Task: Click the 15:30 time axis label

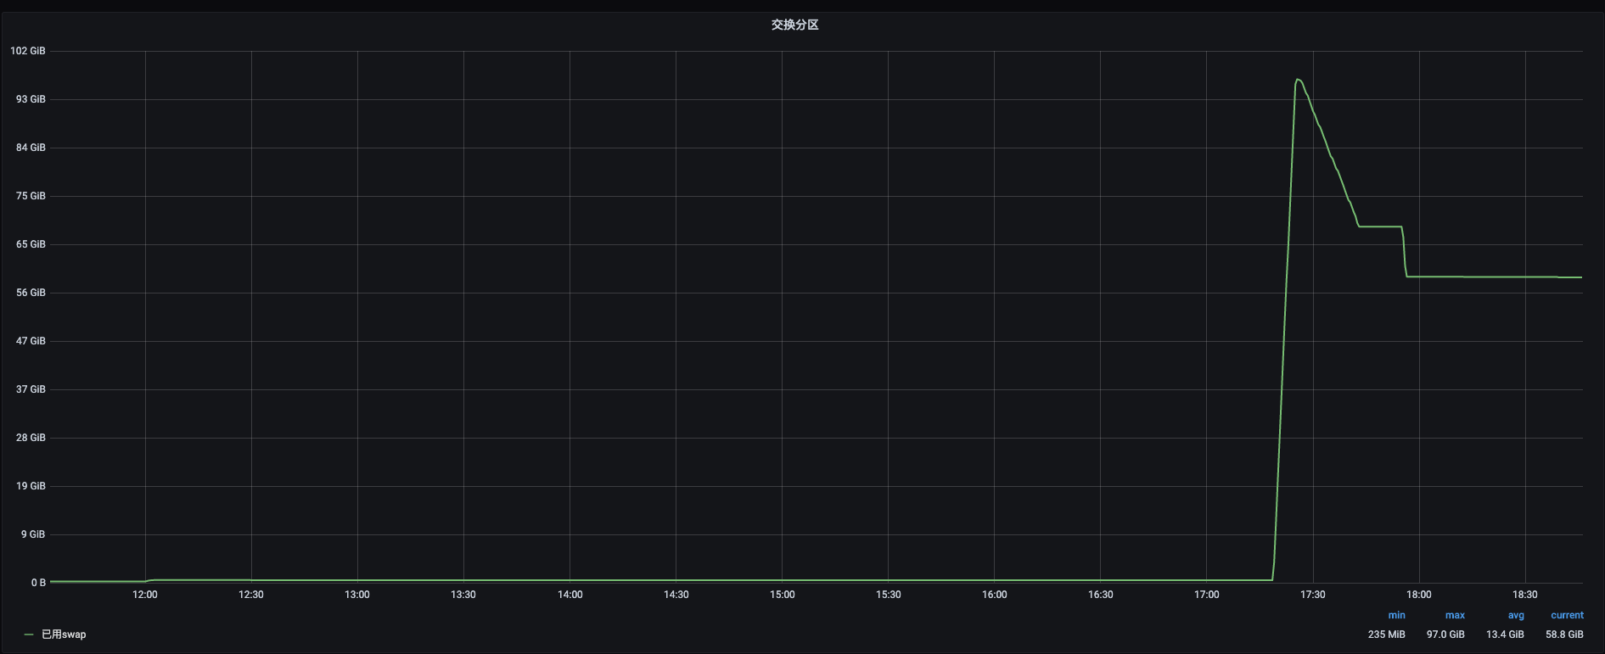Action: [x=889, y=595]
